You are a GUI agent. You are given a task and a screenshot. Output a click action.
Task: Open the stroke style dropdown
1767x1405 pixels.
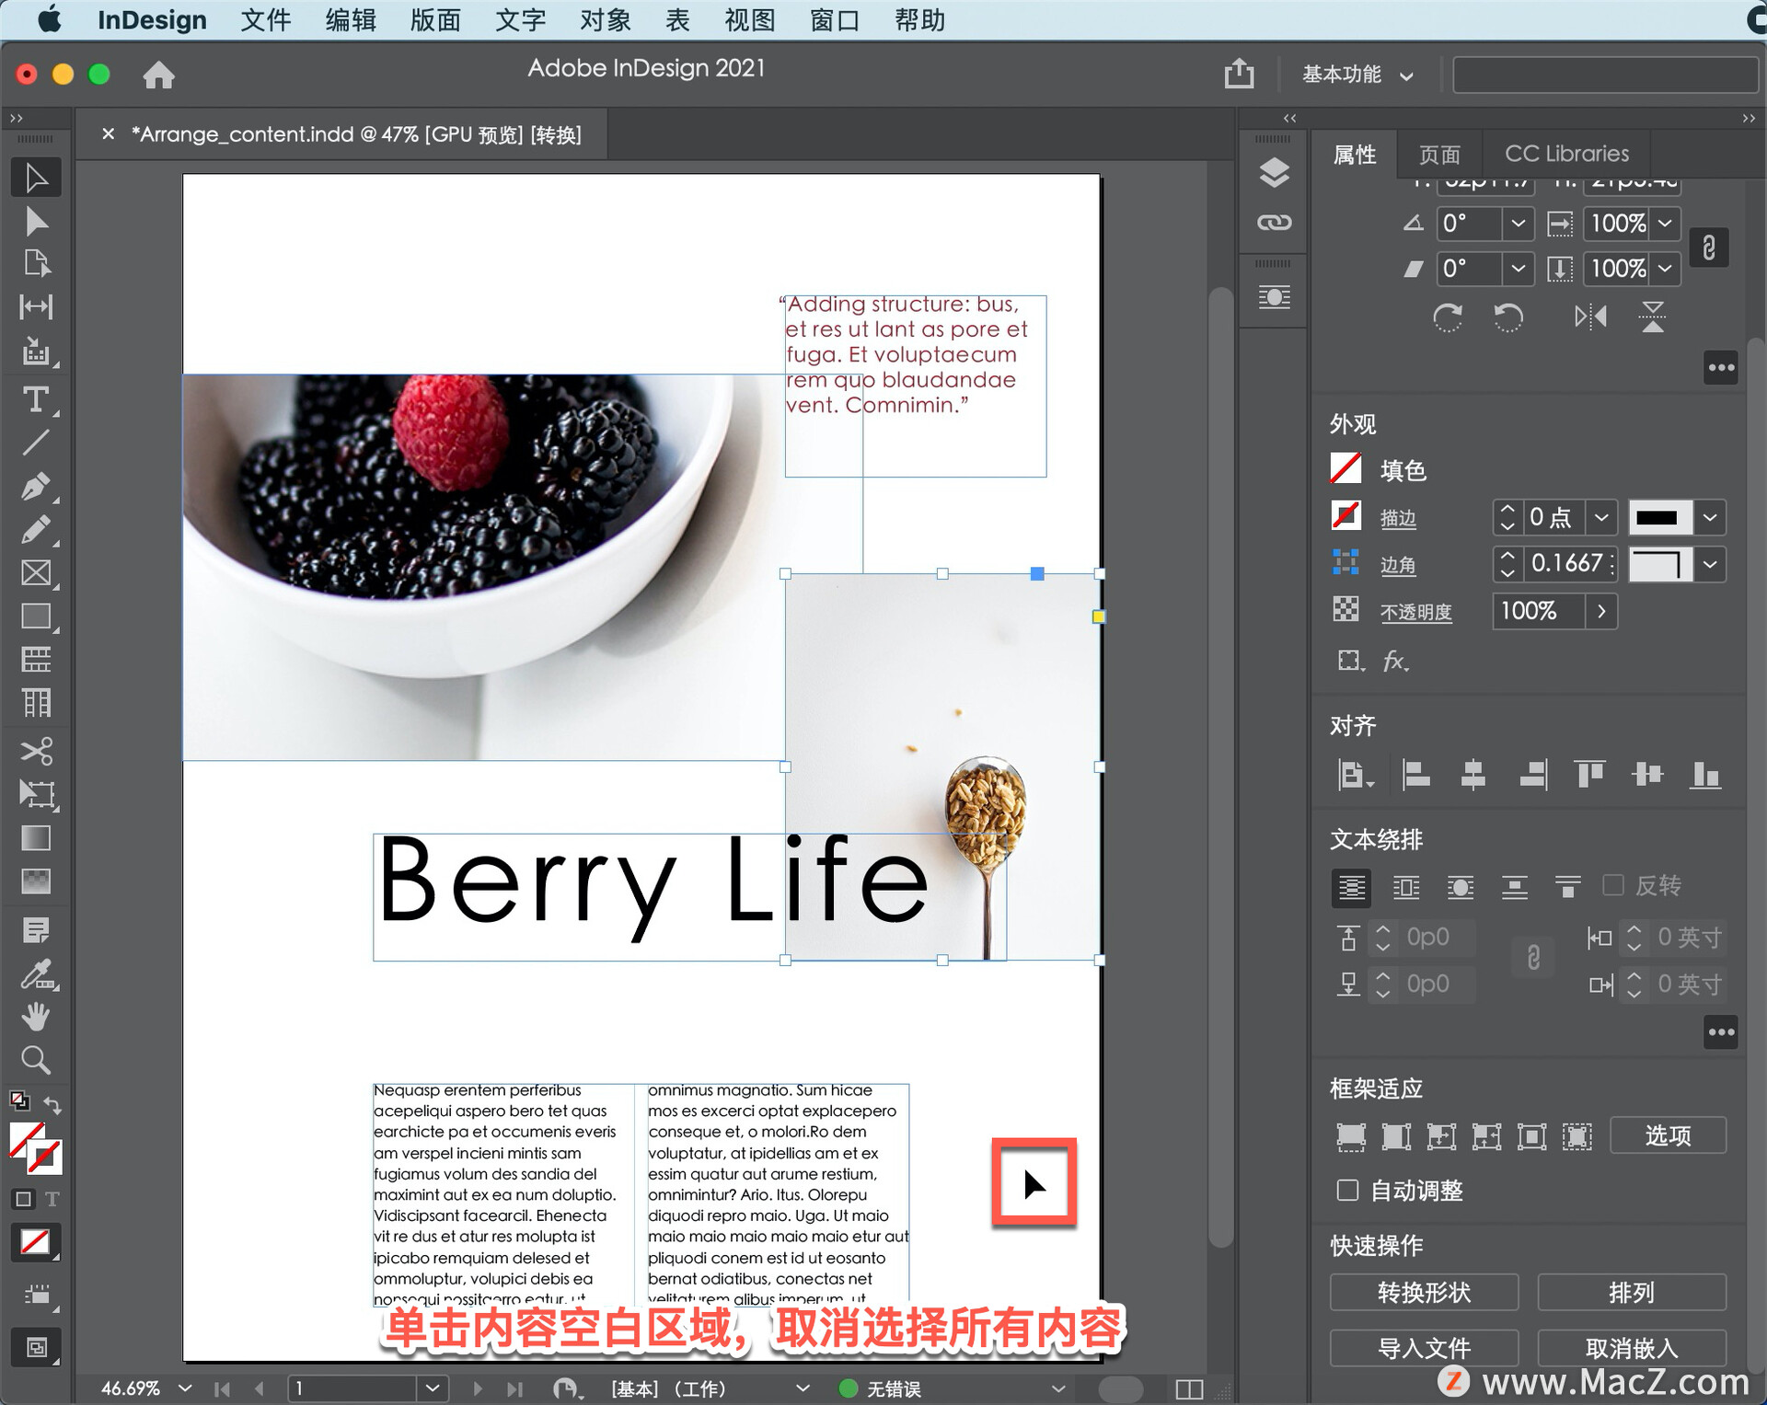tap(1710, 517)
